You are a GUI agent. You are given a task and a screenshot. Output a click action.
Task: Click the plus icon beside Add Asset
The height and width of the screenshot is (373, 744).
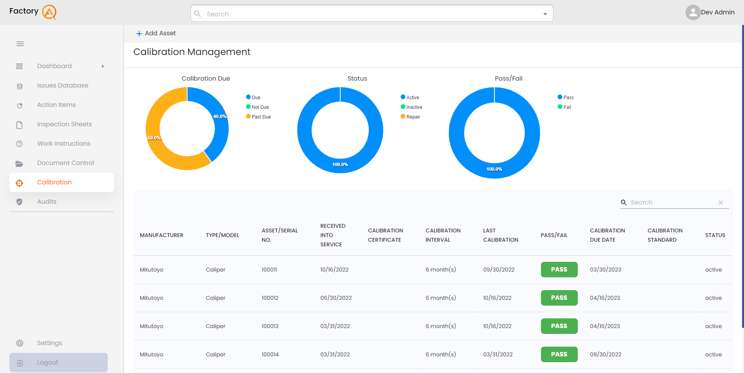(x=139, y=34)
